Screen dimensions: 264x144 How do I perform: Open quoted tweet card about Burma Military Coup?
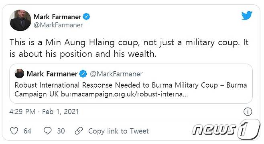point(131,84)
